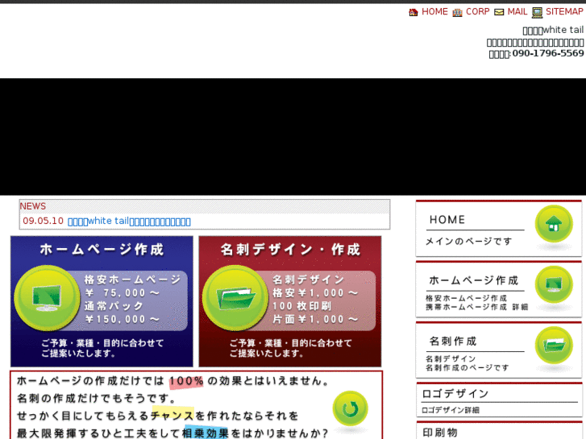Open the MAIL link in top navigation

coord(517,11)
